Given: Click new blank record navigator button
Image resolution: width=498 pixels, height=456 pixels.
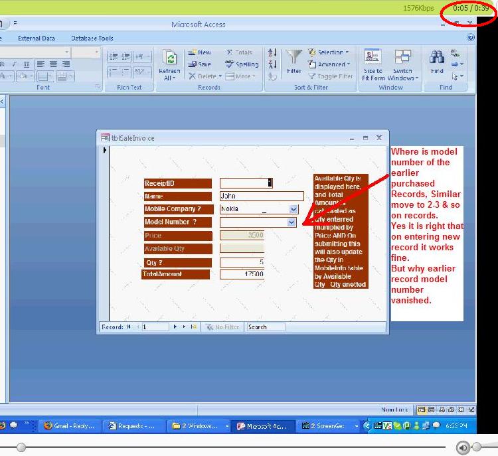Looking at the screenshot, I should 194,327.
